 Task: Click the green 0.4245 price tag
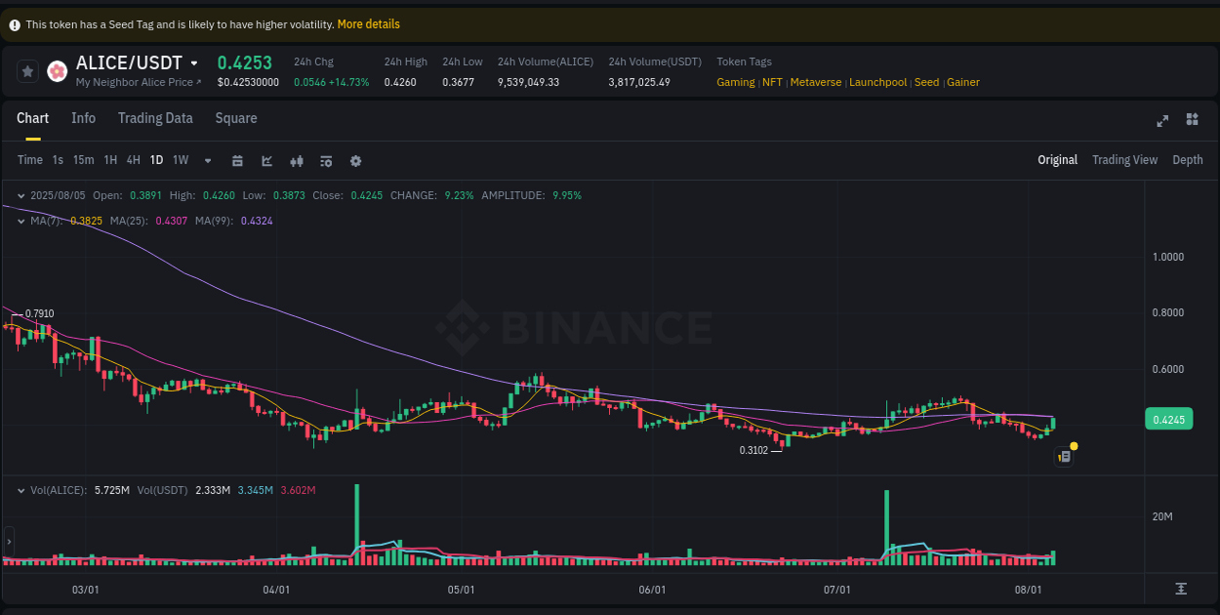tap(1167, 419)
